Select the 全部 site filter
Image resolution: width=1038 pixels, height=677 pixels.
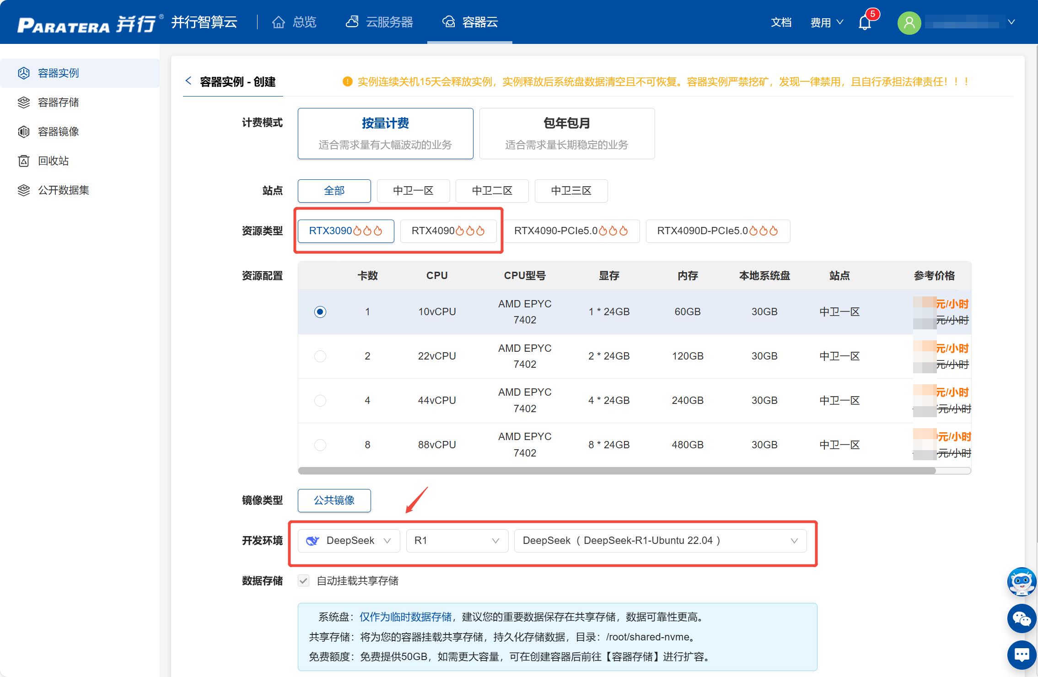point(334,191)
